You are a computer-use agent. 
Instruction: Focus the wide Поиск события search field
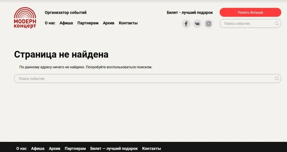pos(143,79)
